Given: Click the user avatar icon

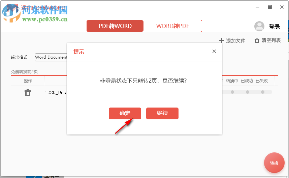Looking at the screenshot, I should point(259,26).
